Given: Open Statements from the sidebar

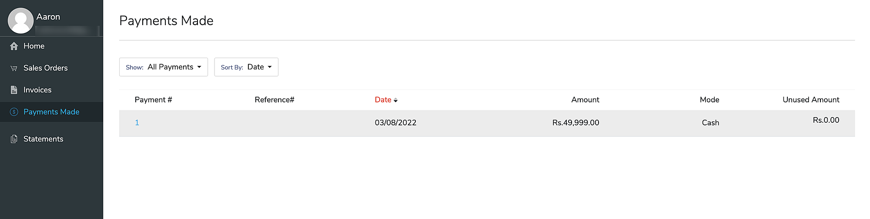Looking at the screenshot, I should tap(43, 139).
